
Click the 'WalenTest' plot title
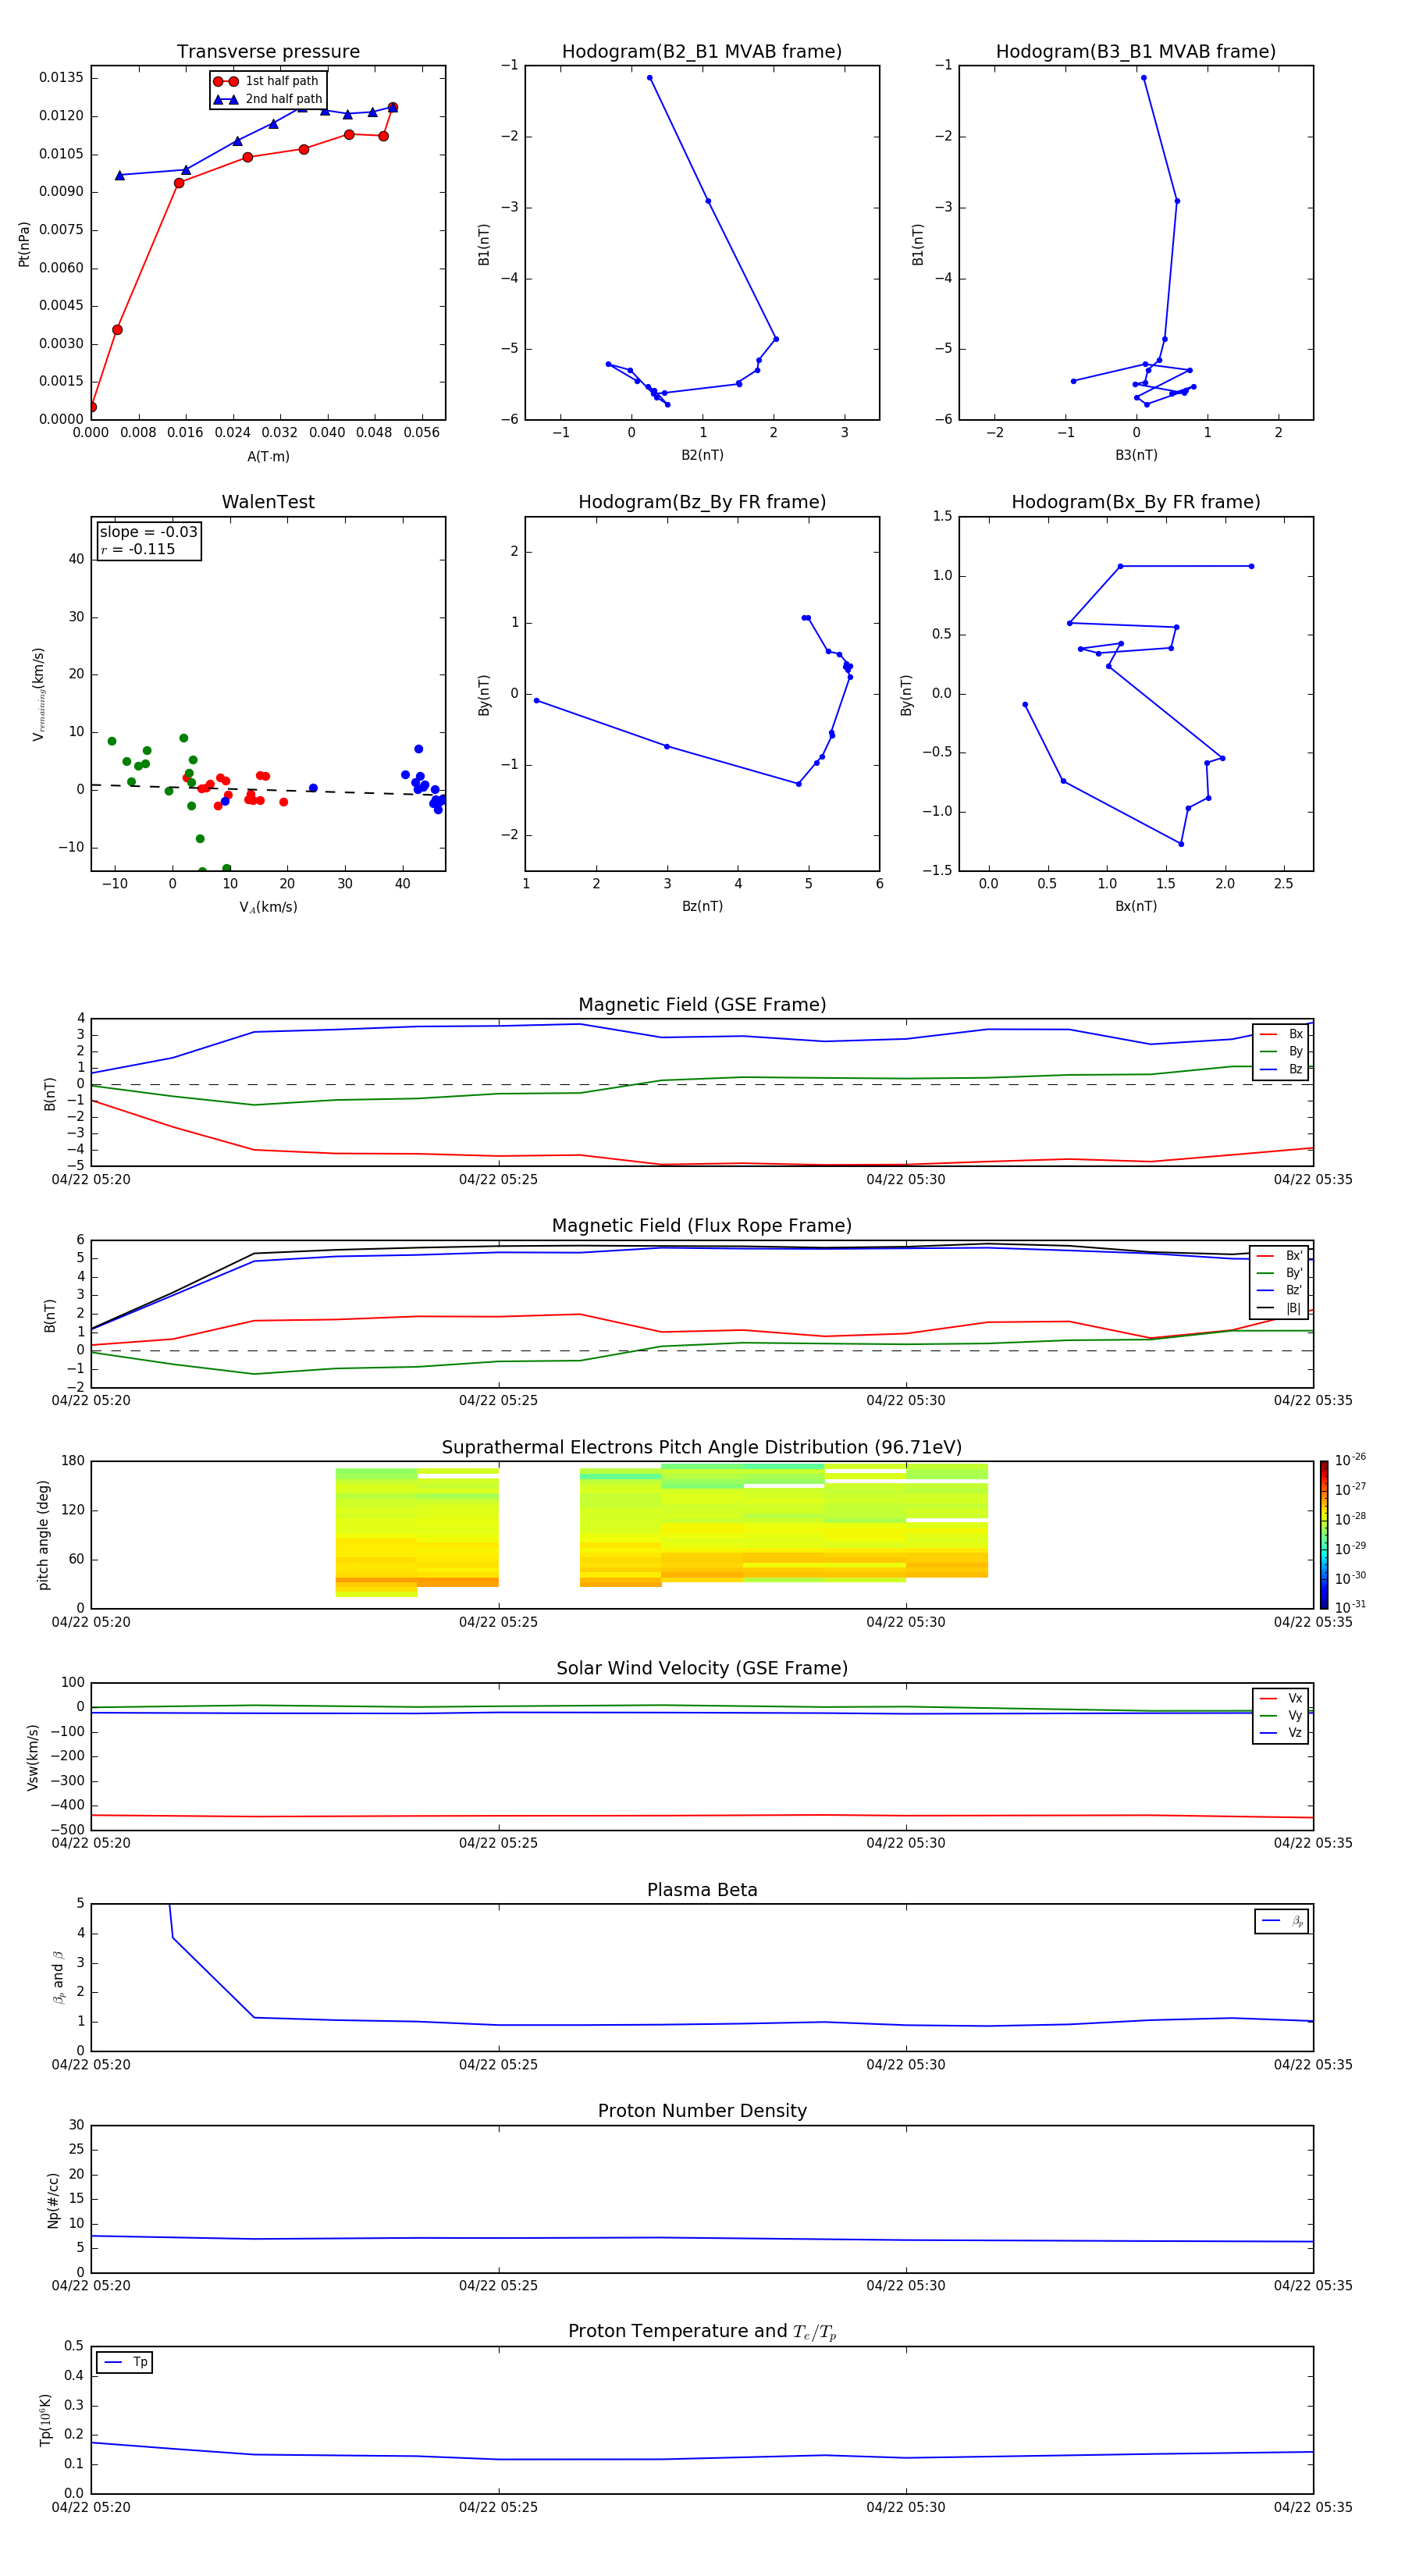268,502
